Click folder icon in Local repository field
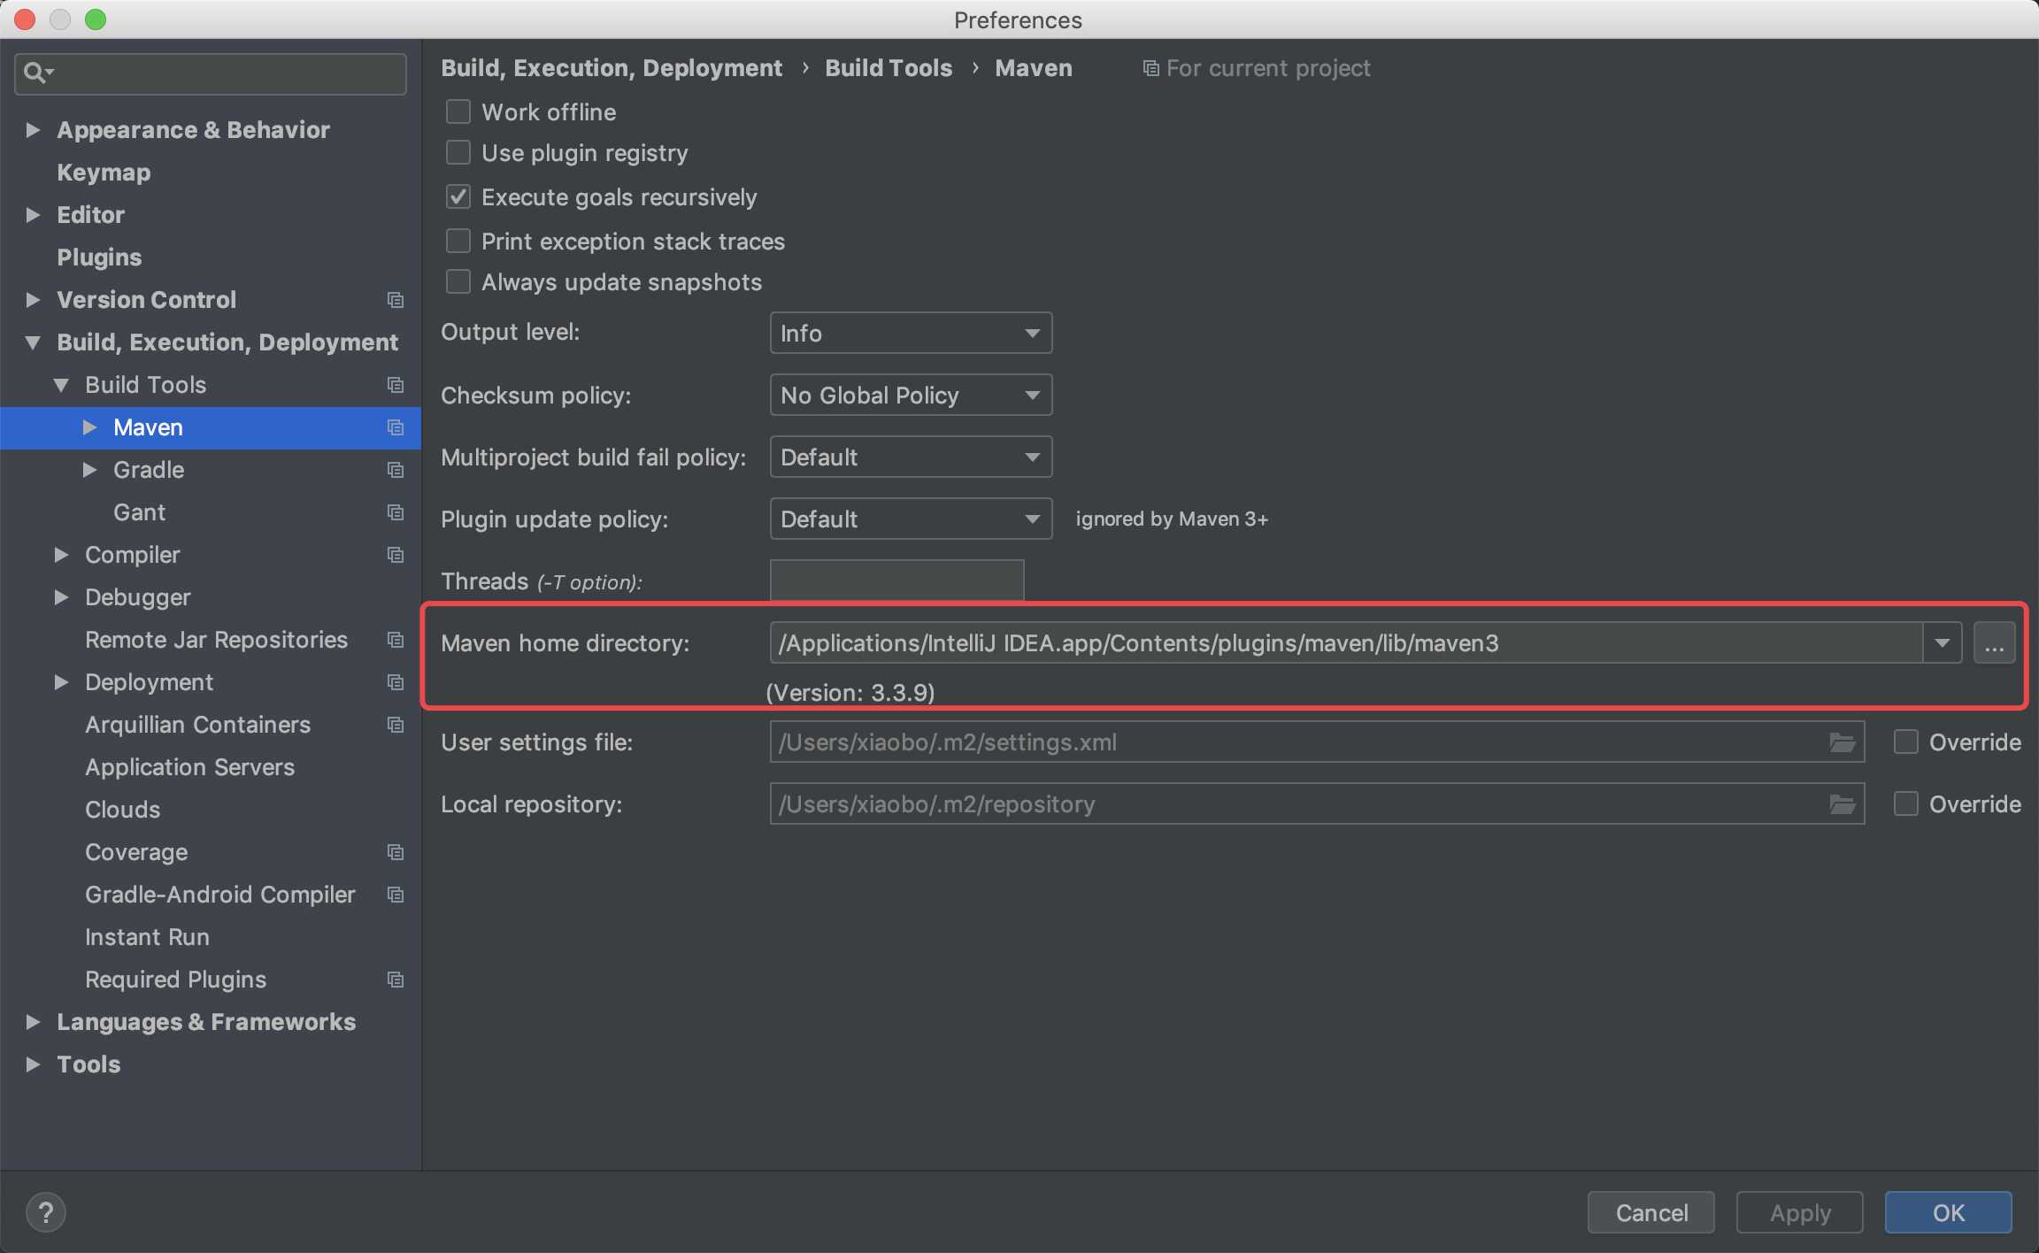Image resolution: width=2039 pixels, height=1253 pixels. (1843, 804)
